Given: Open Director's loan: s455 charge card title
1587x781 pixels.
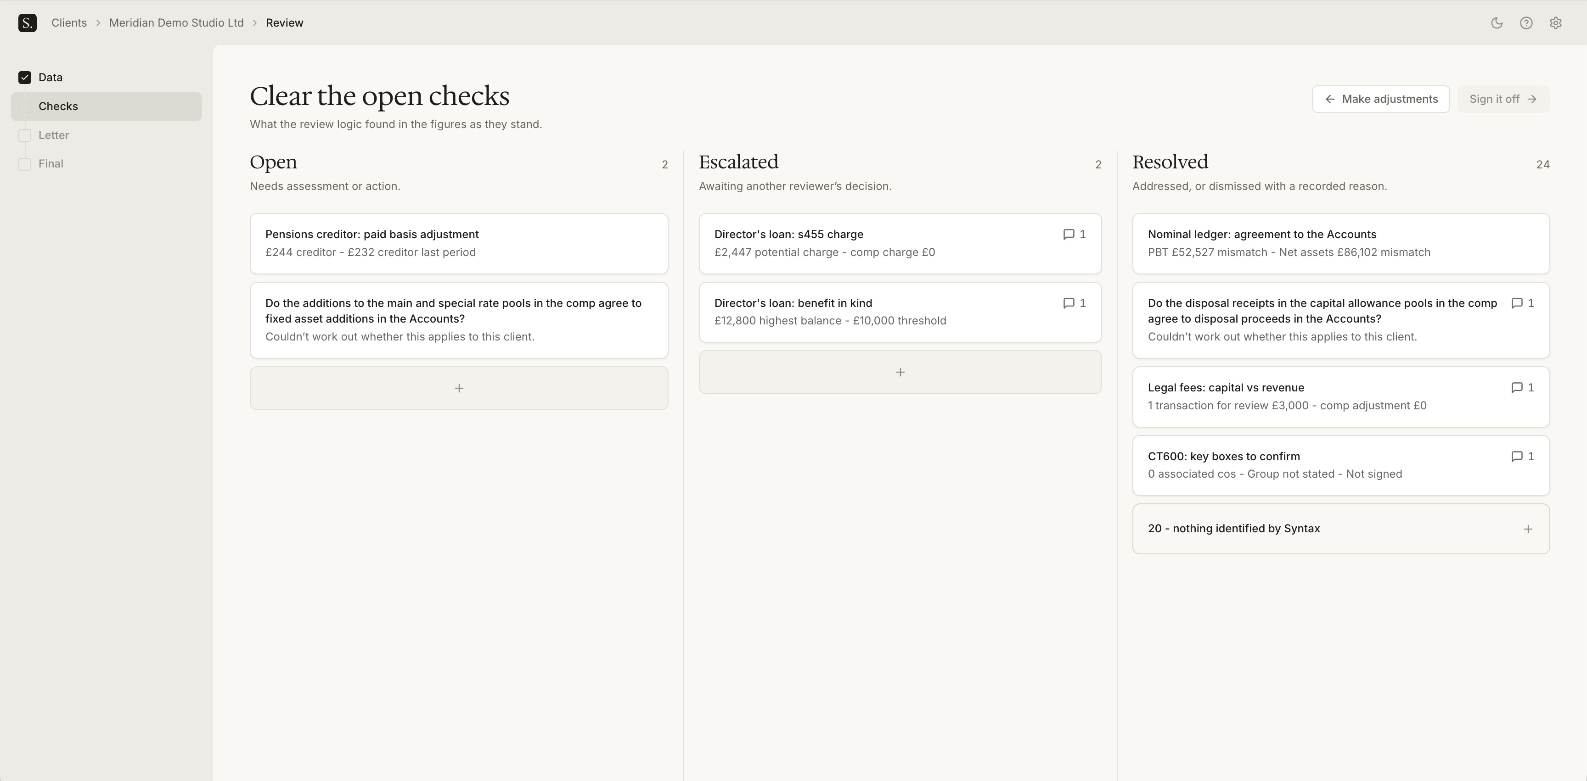Looking at the screenshot, I should coord(788,234).
